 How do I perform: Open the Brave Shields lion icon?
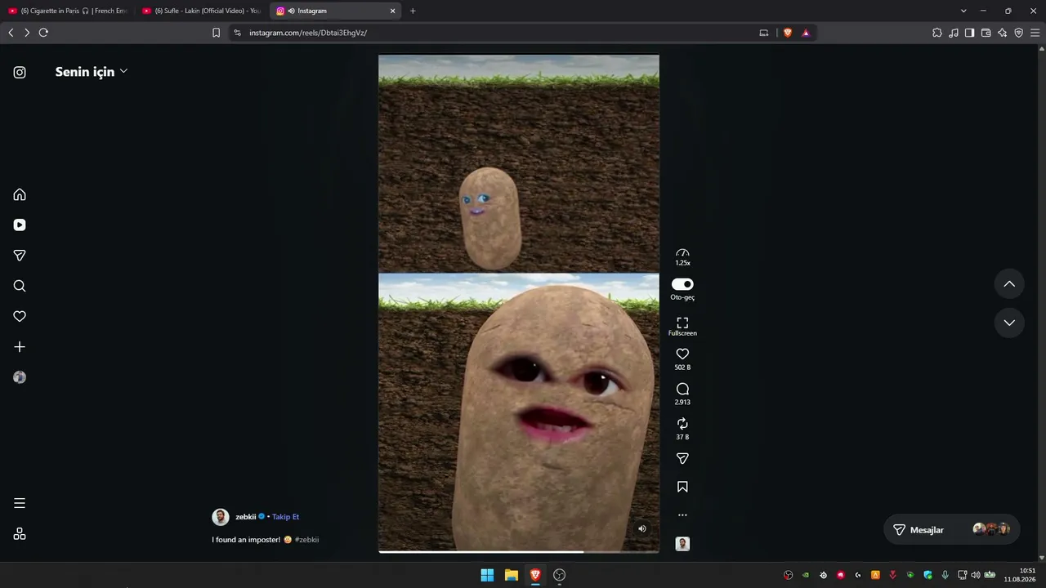(788, 33)
